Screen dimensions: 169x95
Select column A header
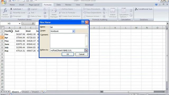point(10,28)
